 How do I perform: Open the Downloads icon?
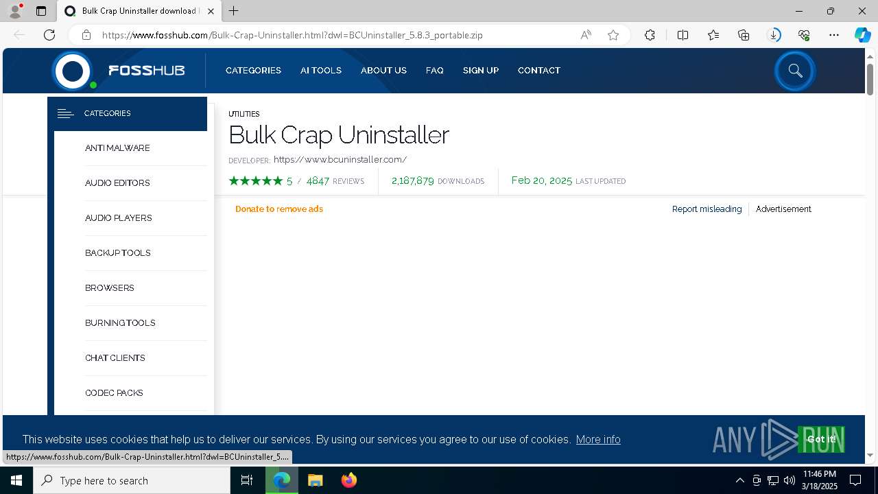774,35
